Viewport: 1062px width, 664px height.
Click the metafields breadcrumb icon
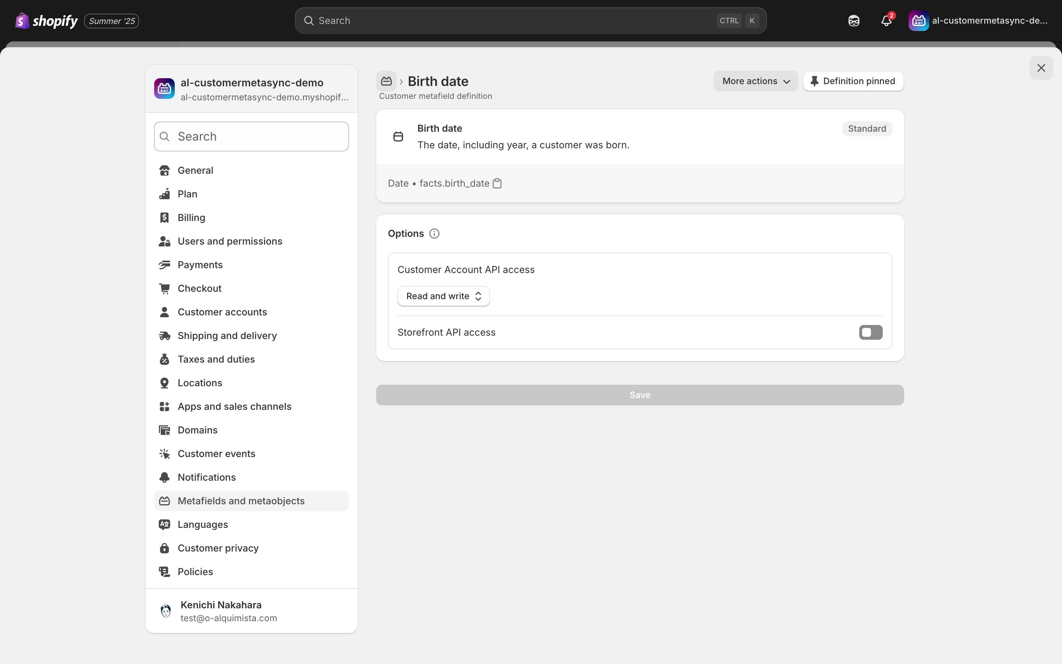point(386,81)
